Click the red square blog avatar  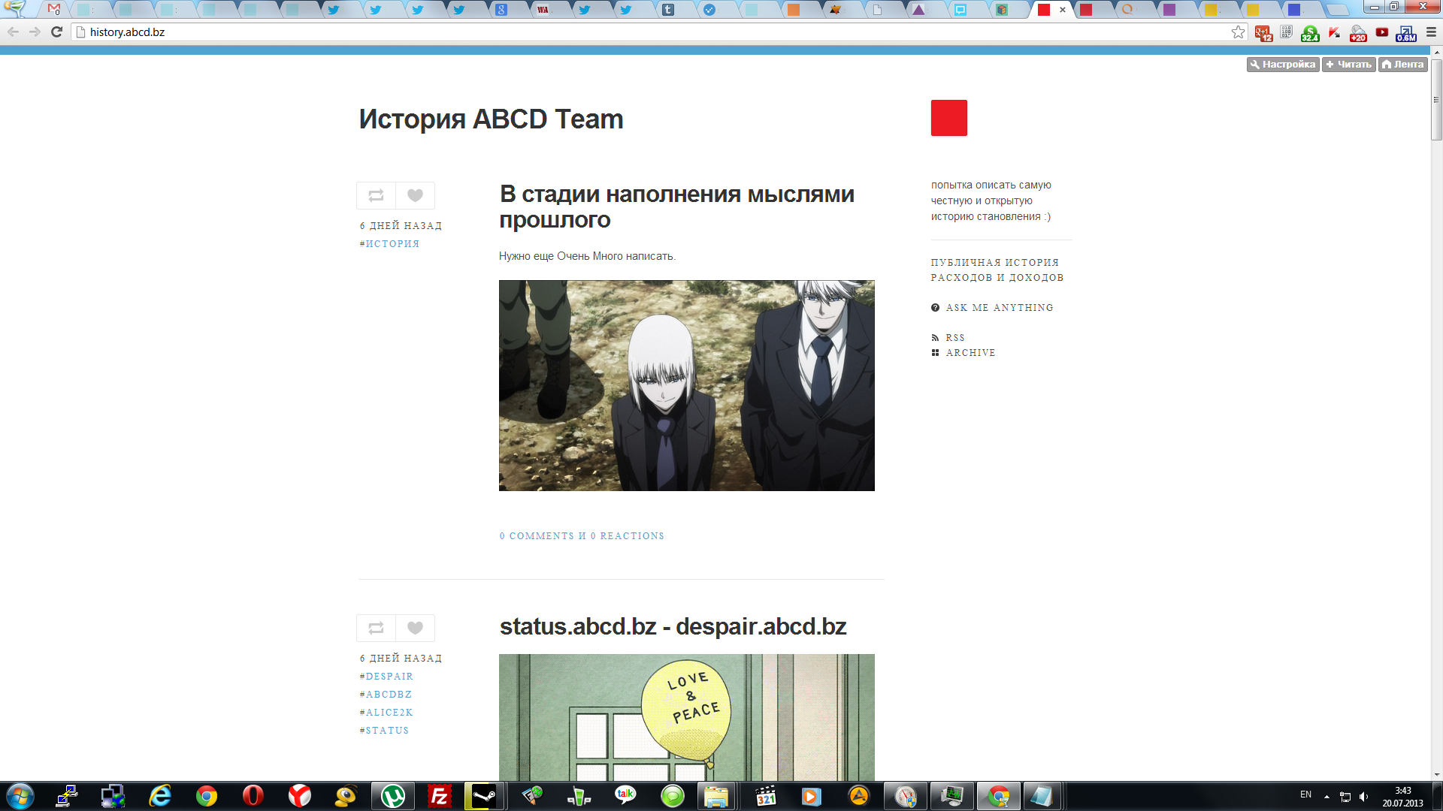(948, 118)
